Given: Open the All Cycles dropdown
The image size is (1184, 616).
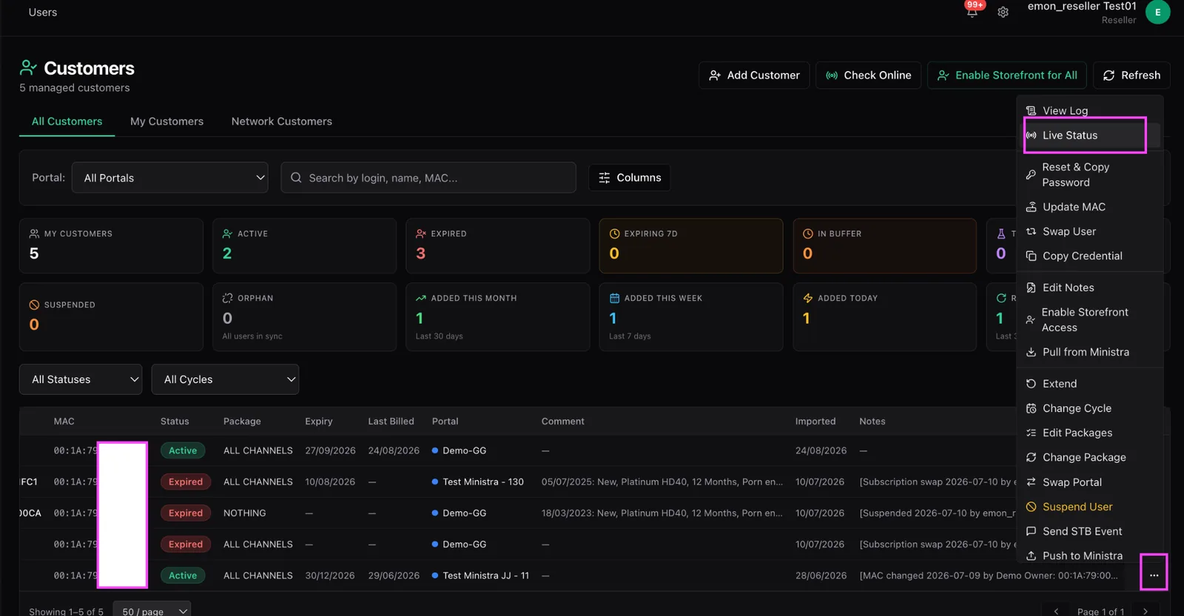Looking at the screenshot, I should (225, 379).
